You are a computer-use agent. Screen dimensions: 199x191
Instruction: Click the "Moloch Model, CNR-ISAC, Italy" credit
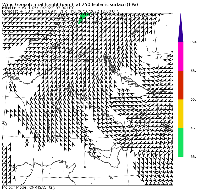click(x=29, y=187)
